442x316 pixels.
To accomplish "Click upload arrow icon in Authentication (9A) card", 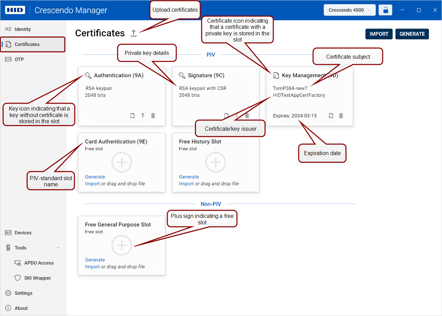I will coord(143,116).
